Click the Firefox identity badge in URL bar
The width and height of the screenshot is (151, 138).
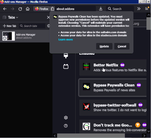click(42, 9)
